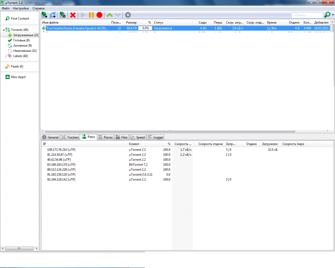Switch to the General tab
The height and width of the screenshot is (268, 335).
(x=50, y=137)
